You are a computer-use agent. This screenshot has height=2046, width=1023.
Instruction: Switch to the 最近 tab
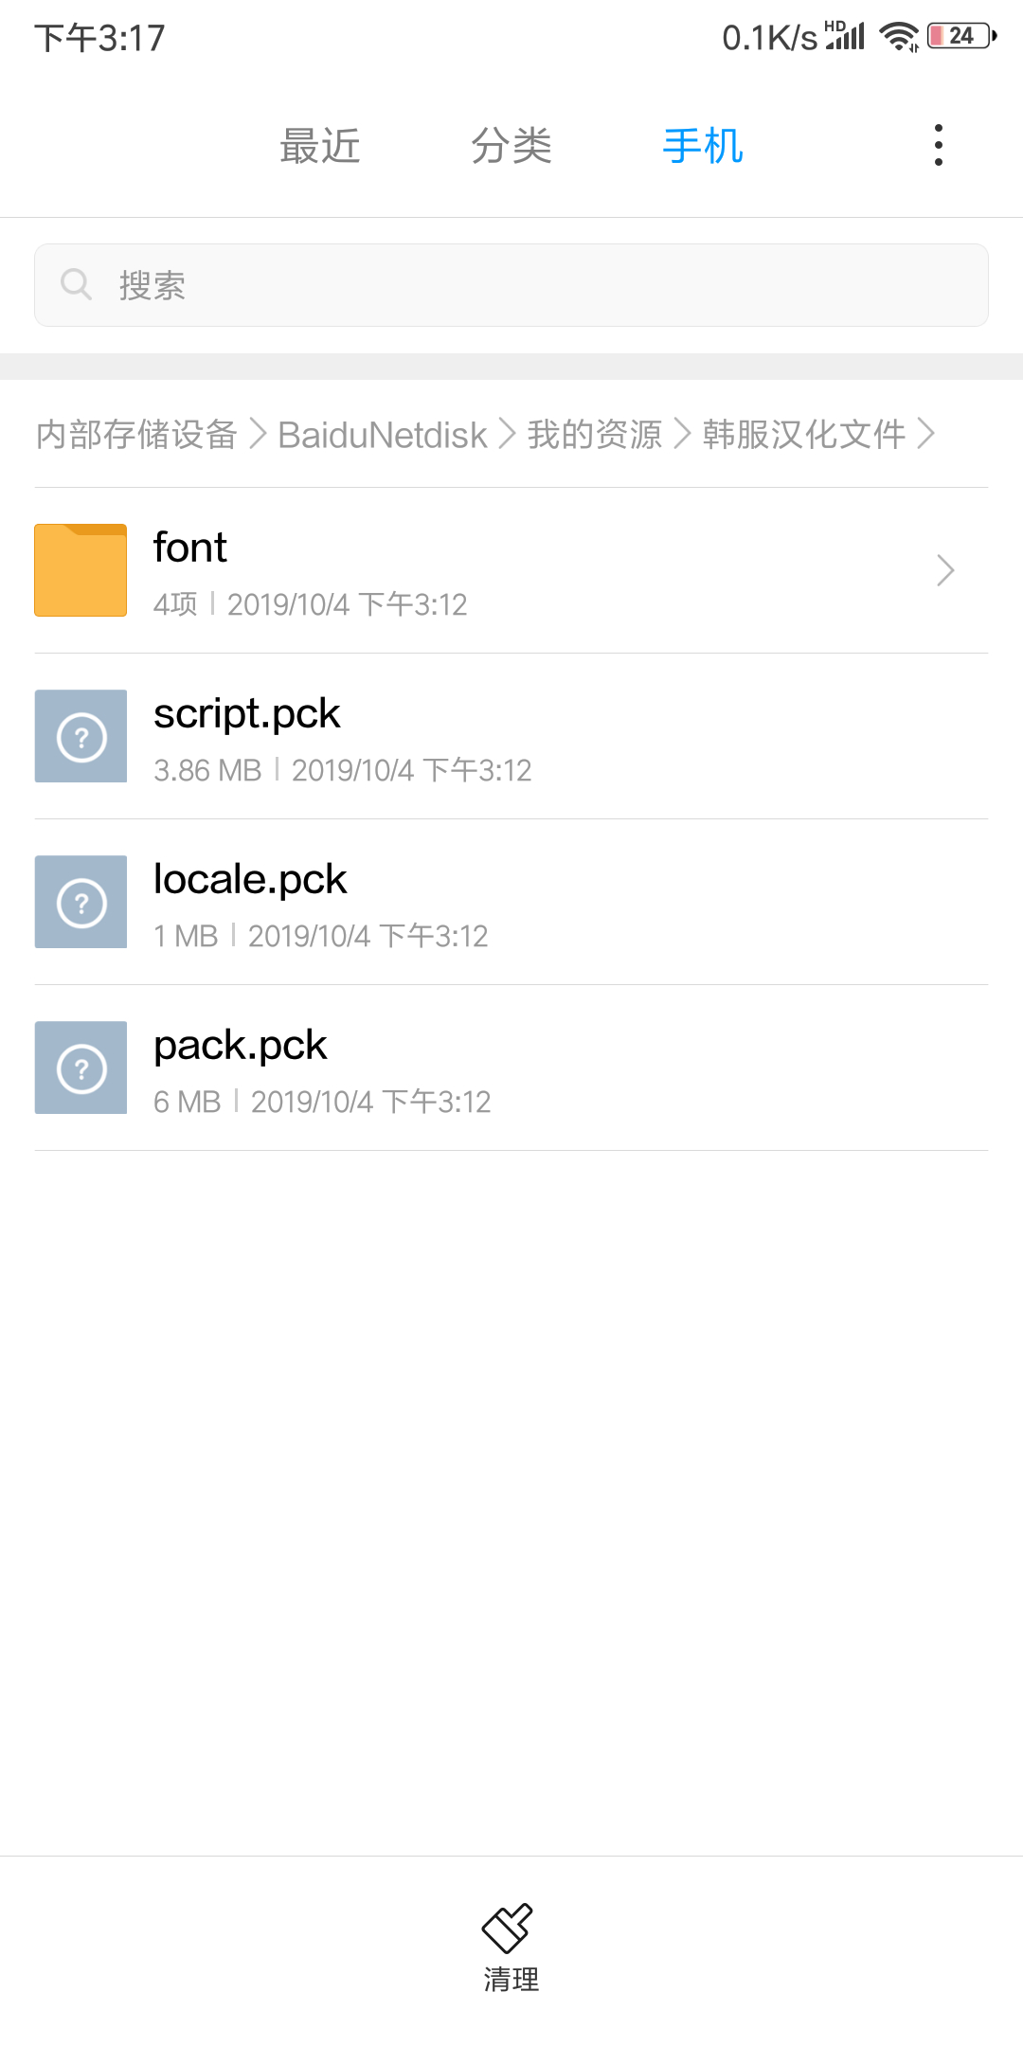click(x=320, y=146)
